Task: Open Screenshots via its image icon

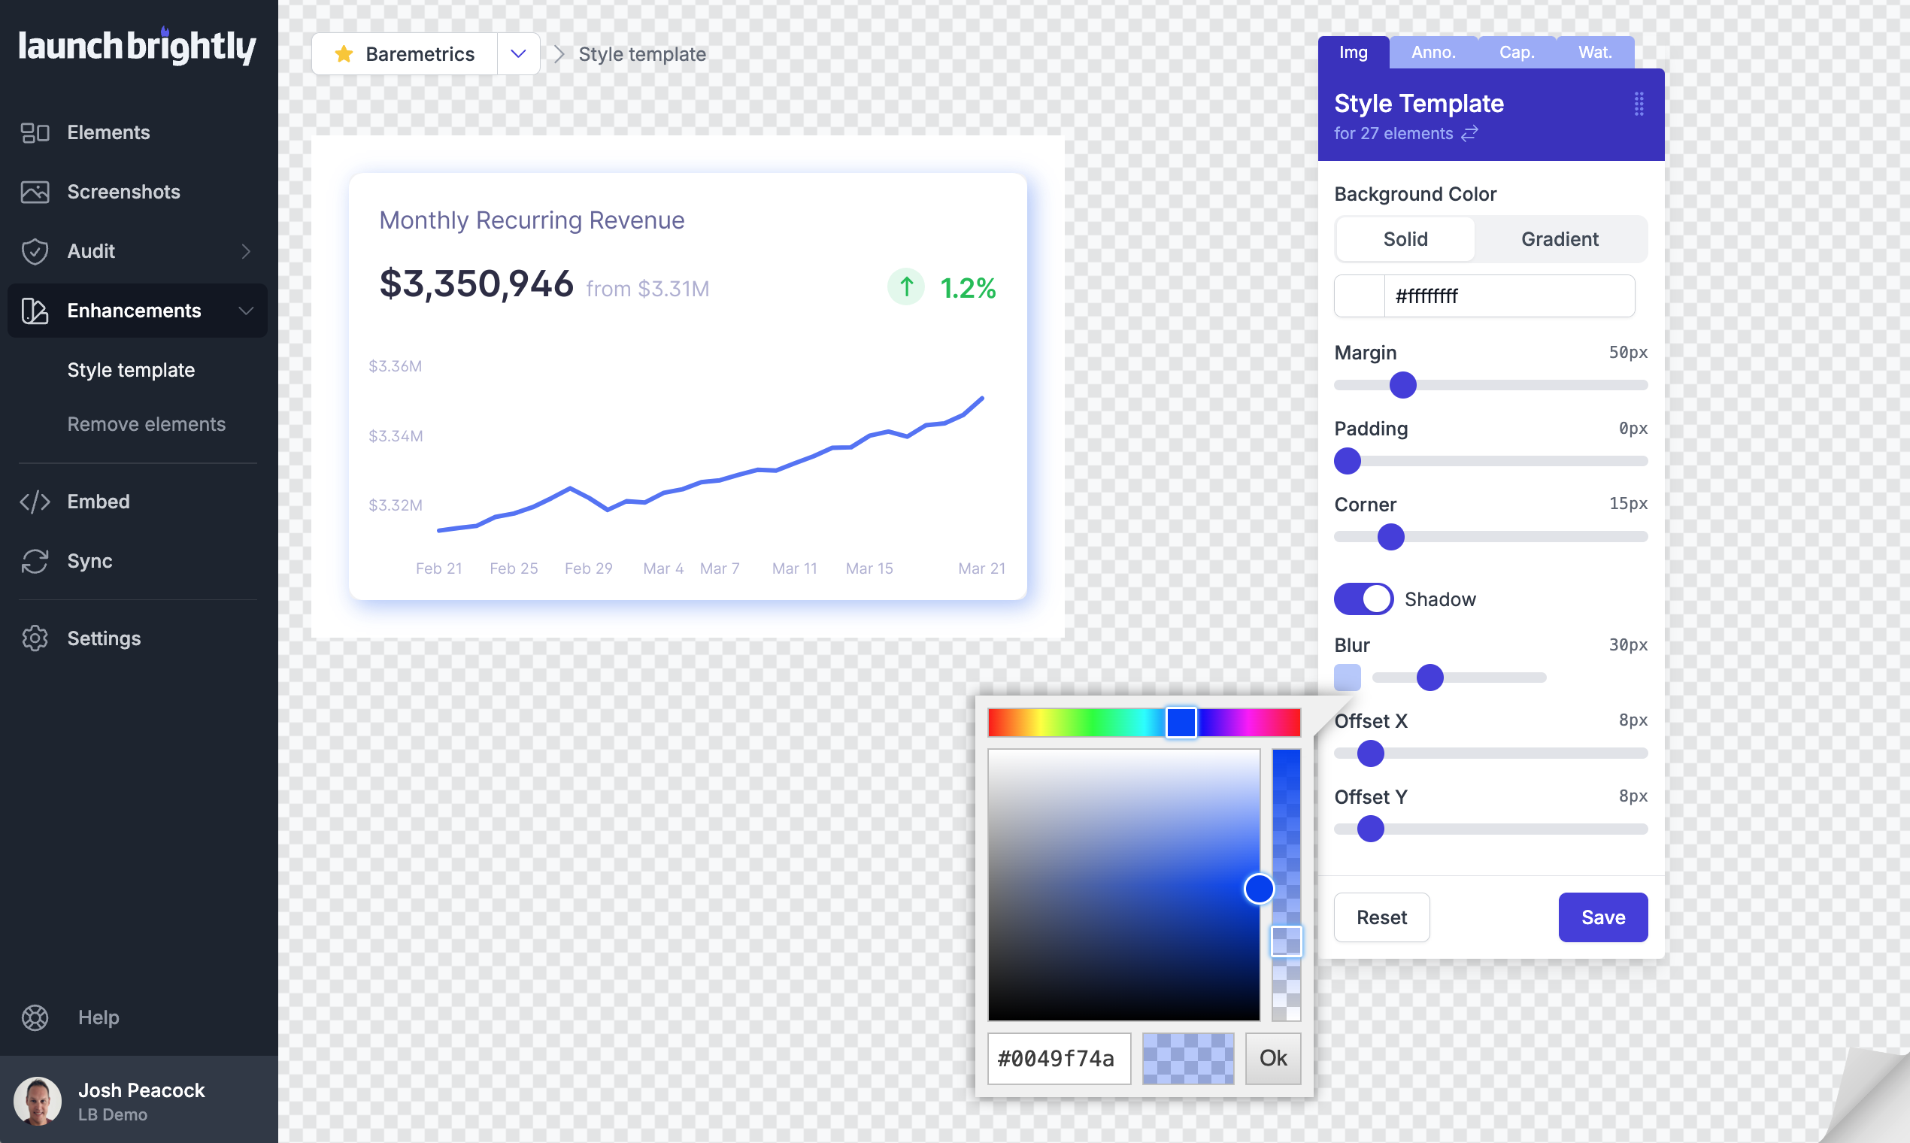Action: pos(35,192)
